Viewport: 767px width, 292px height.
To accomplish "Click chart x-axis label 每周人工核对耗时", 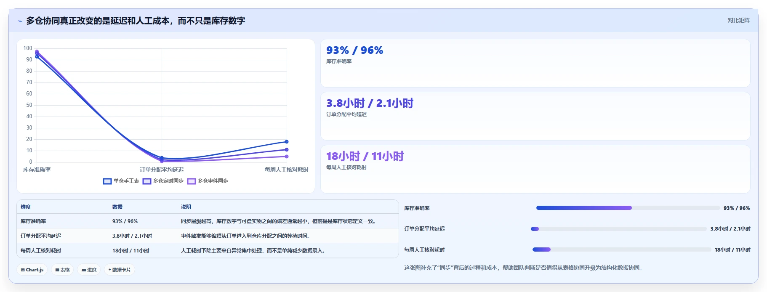I will tap(286, 170).
